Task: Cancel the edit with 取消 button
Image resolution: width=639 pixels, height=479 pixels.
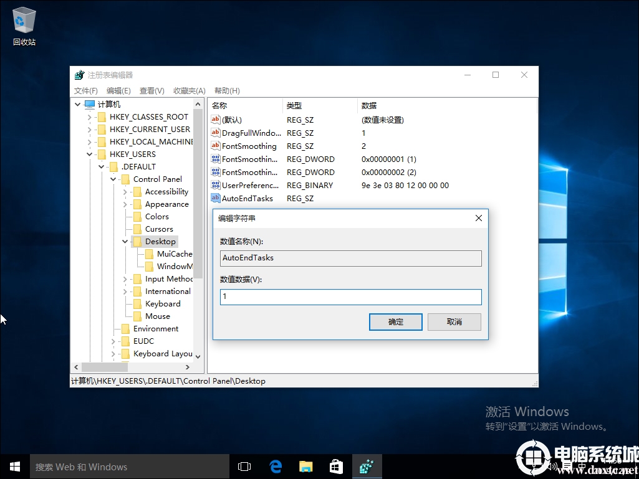Action: (454, 322)
